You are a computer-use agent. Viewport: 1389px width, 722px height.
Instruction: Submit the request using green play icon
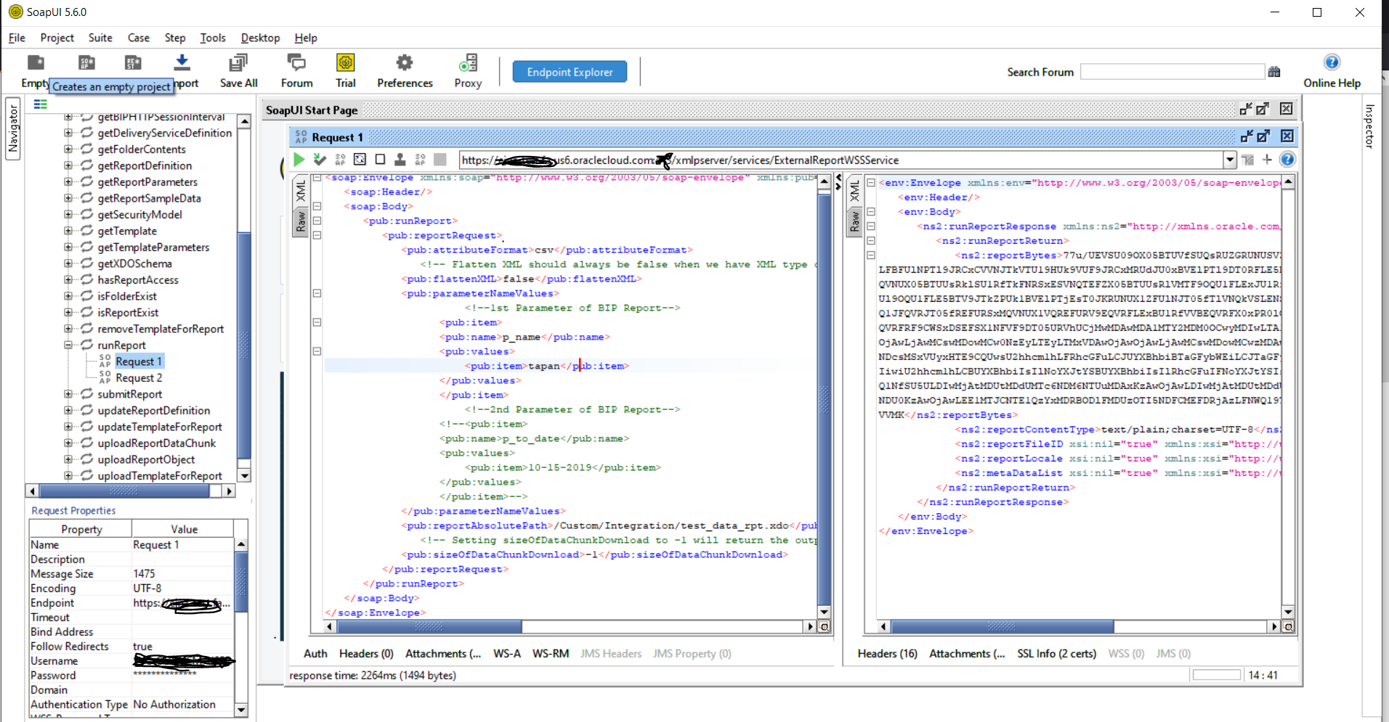[x=299, y=160]
